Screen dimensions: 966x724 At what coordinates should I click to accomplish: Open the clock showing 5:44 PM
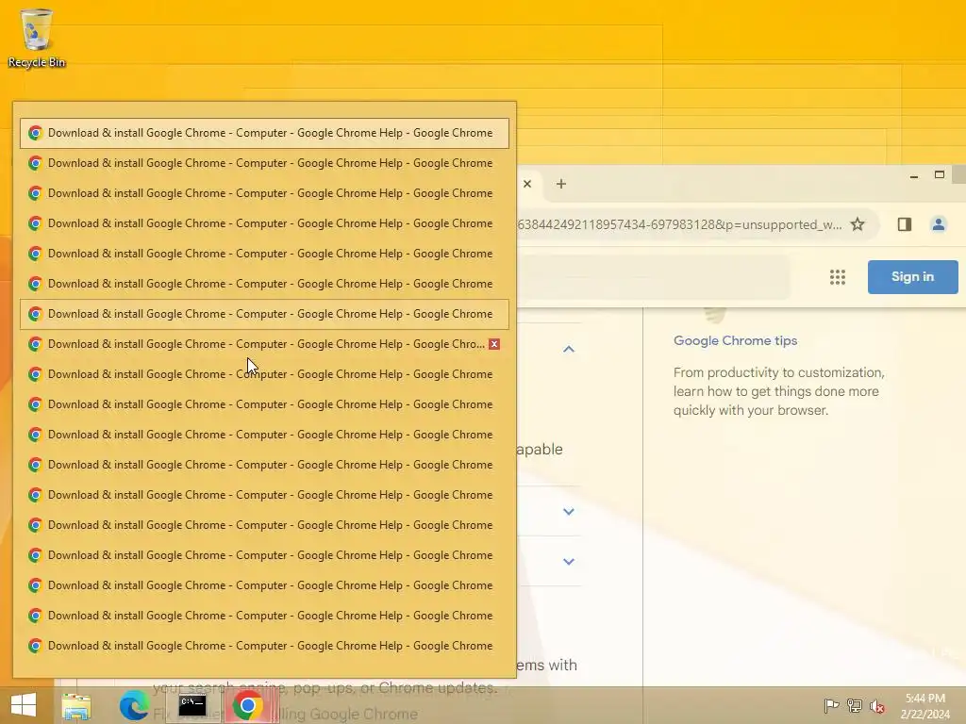tap(924, 706)
